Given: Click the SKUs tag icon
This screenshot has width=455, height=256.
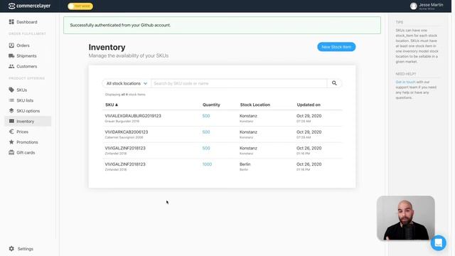Looking at the screenshot, I should (11, 90).
